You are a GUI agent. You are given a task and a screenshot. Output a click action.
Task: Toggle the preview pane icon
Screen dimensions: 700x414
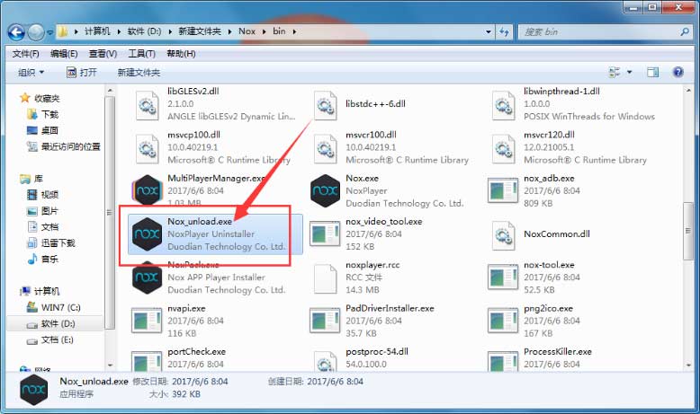tap(652, 72)
